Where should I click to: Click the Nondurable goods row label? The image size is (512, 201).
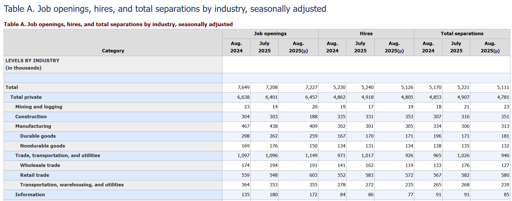pos(43,146)
